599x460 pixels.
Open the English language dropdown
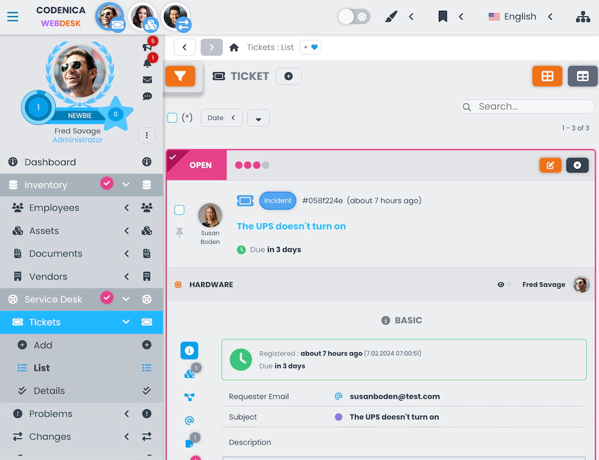point(520,17)
